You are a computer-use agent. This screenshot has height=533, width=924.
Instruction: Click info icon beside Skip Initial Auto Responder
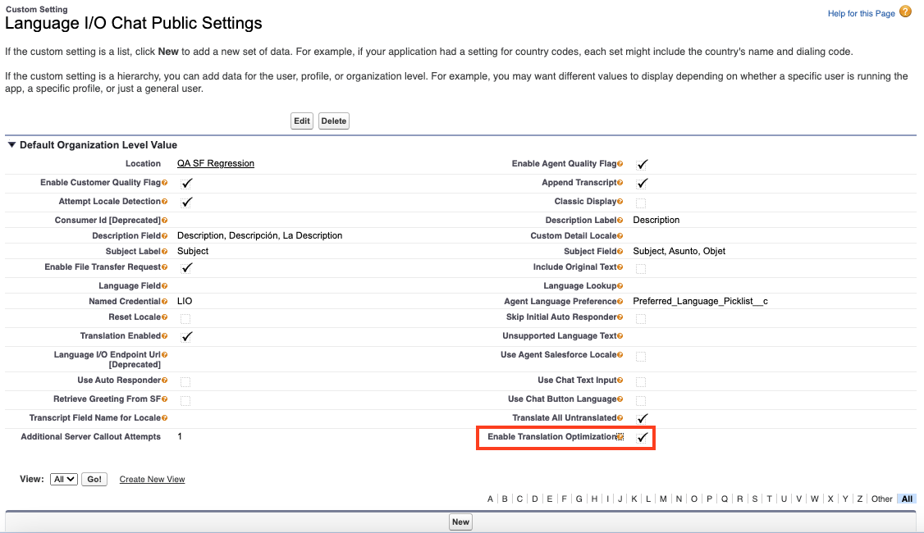(x=620, y=317)
